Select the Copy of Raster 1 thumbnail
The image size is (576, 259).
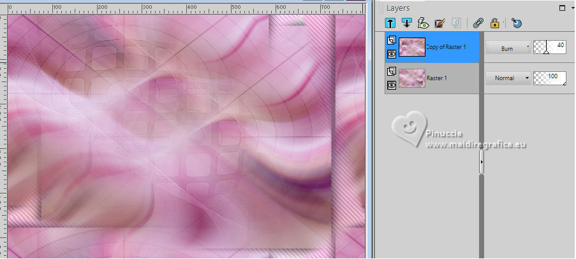click(x=412, y=47)
